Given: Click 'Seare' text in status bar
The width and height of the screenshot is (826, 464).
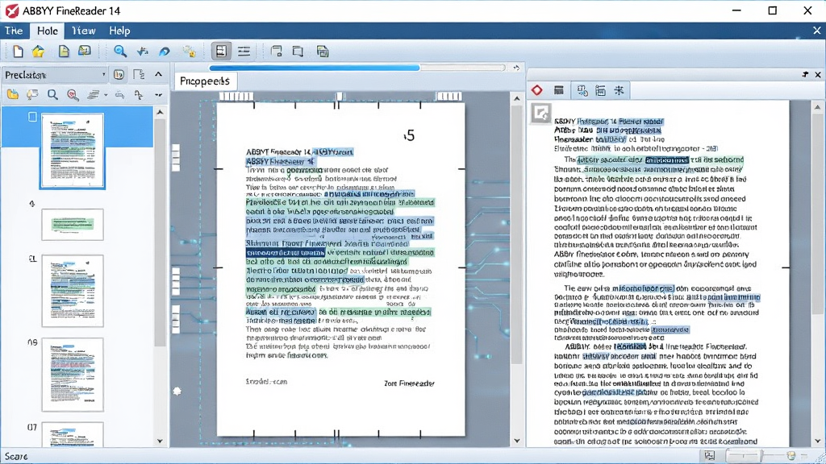Looking at the screenshot, I should [x=16, y=456].
